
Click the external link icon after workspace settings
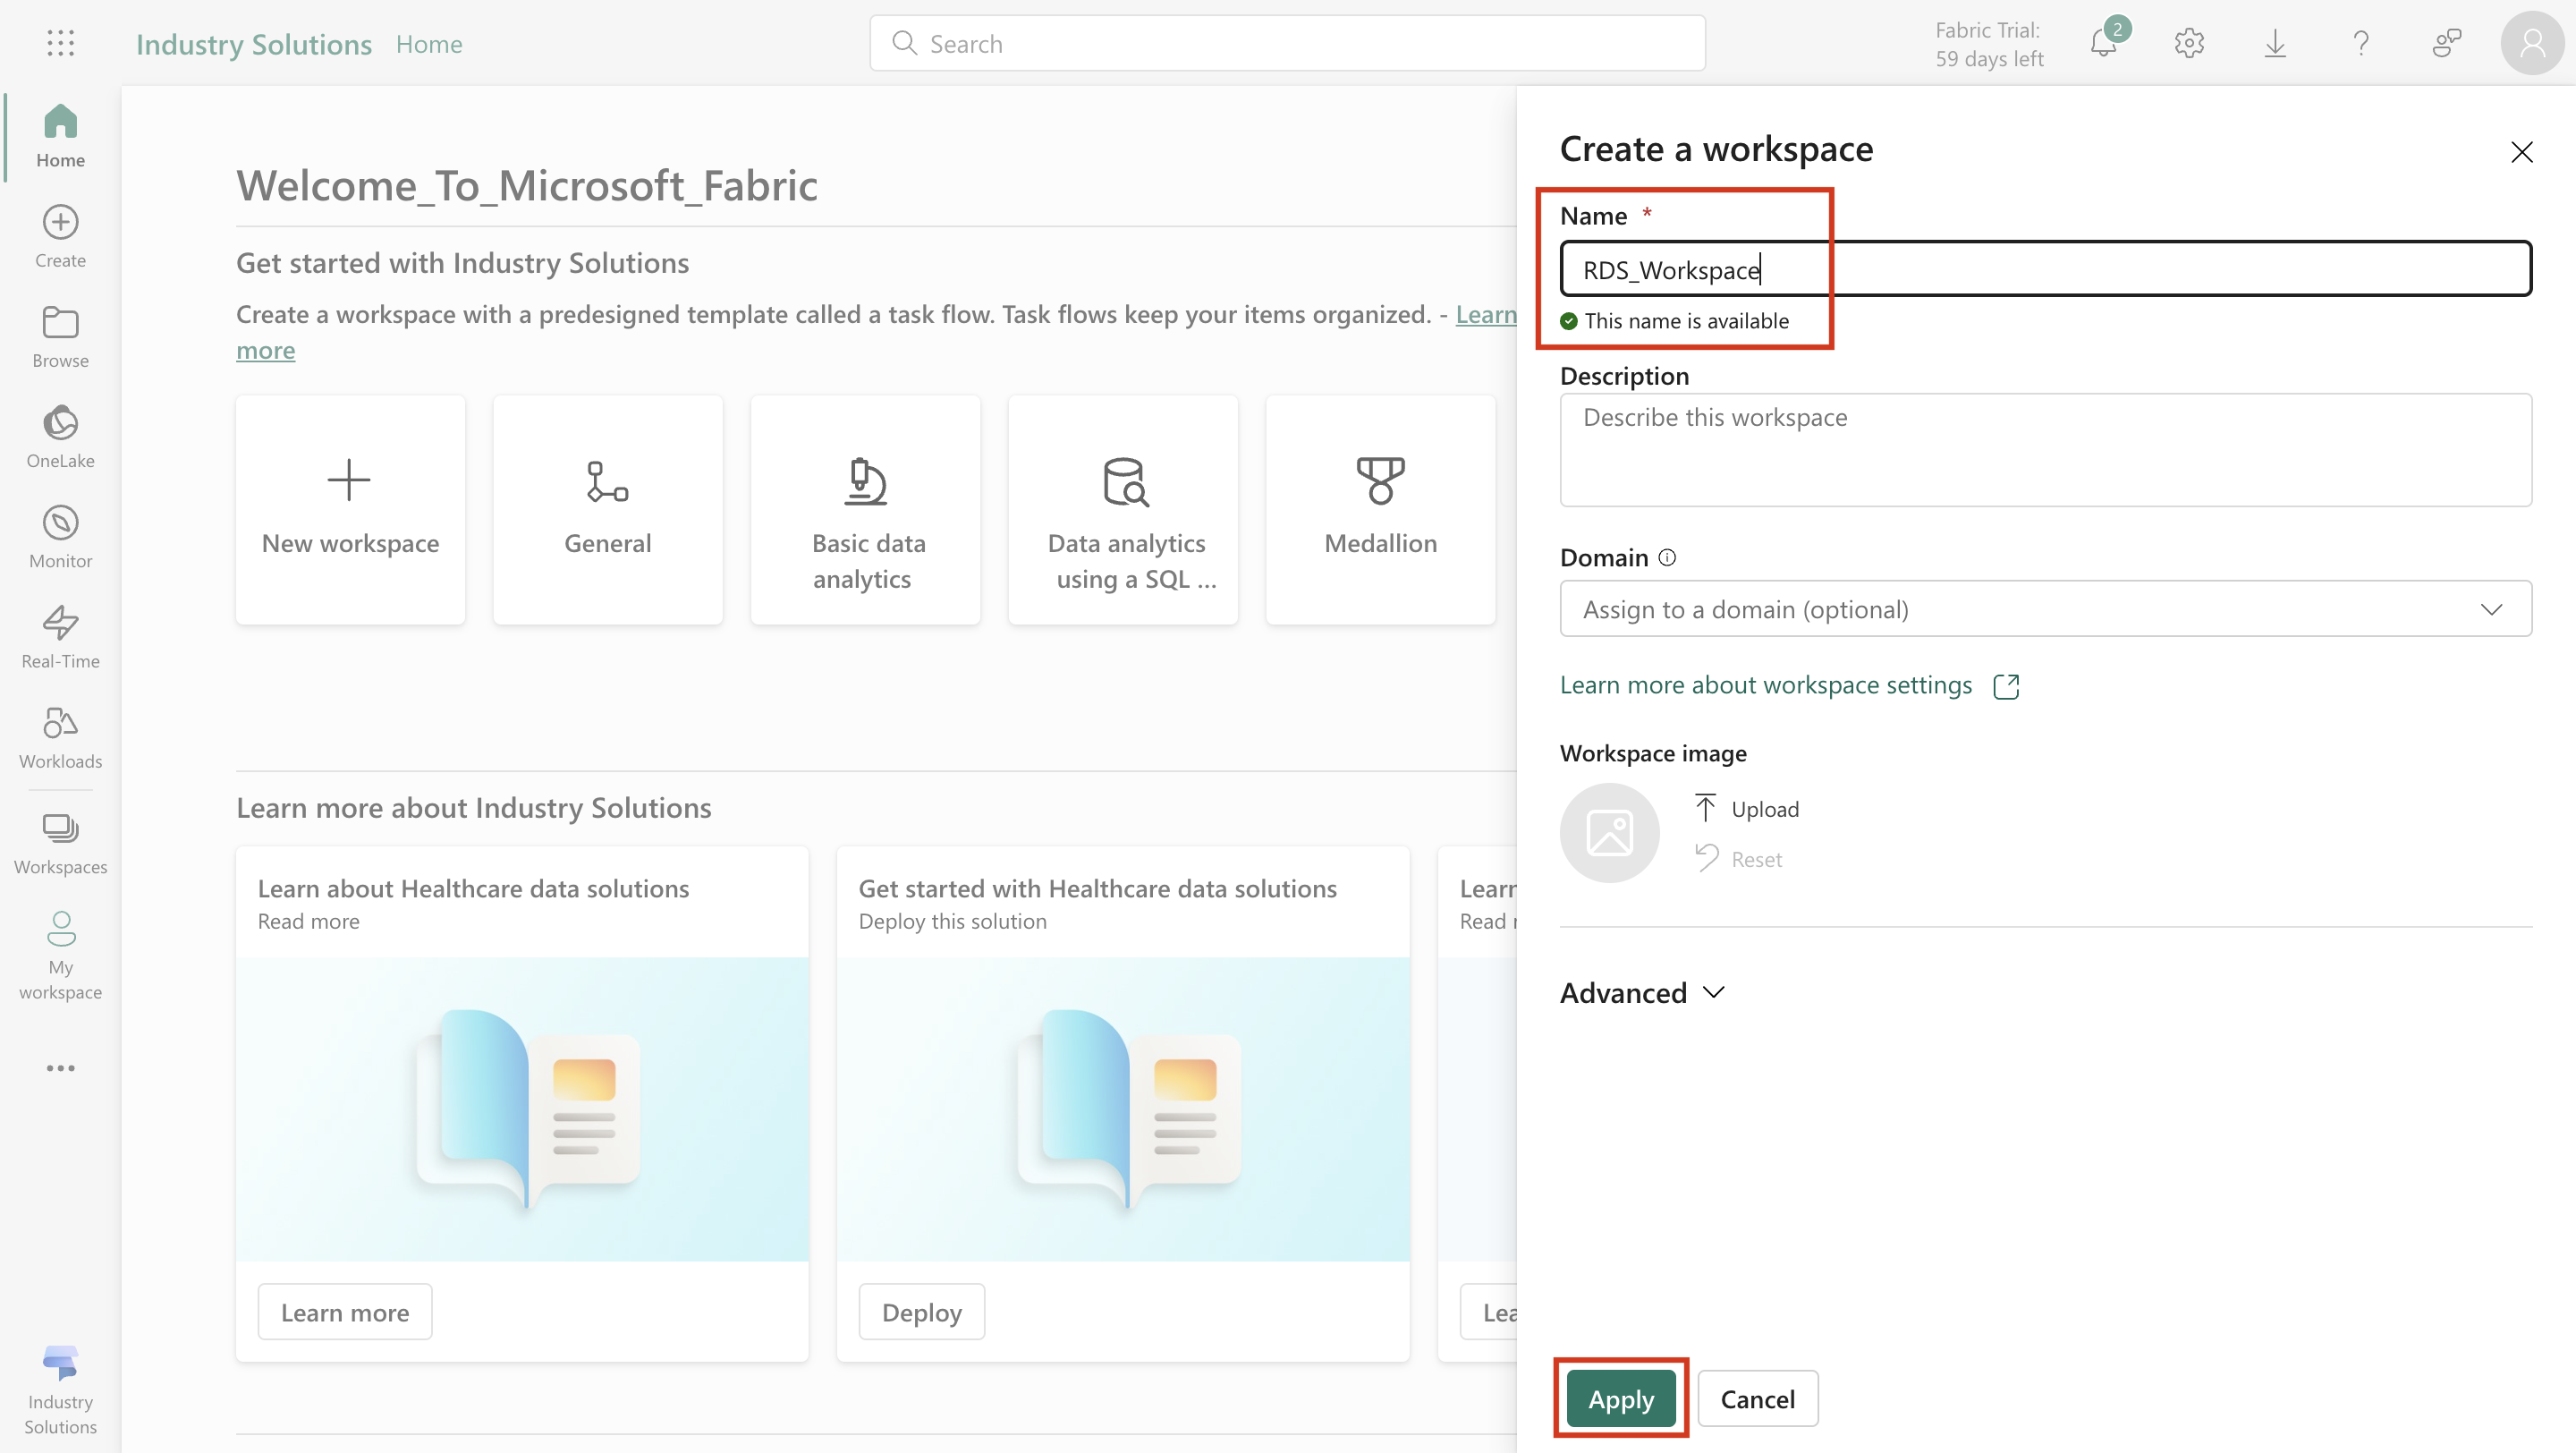(2006, 686)
